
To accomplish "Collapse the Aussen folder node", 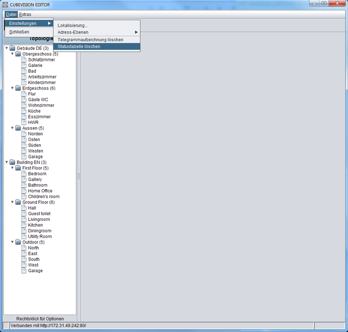I will (13, 128).
